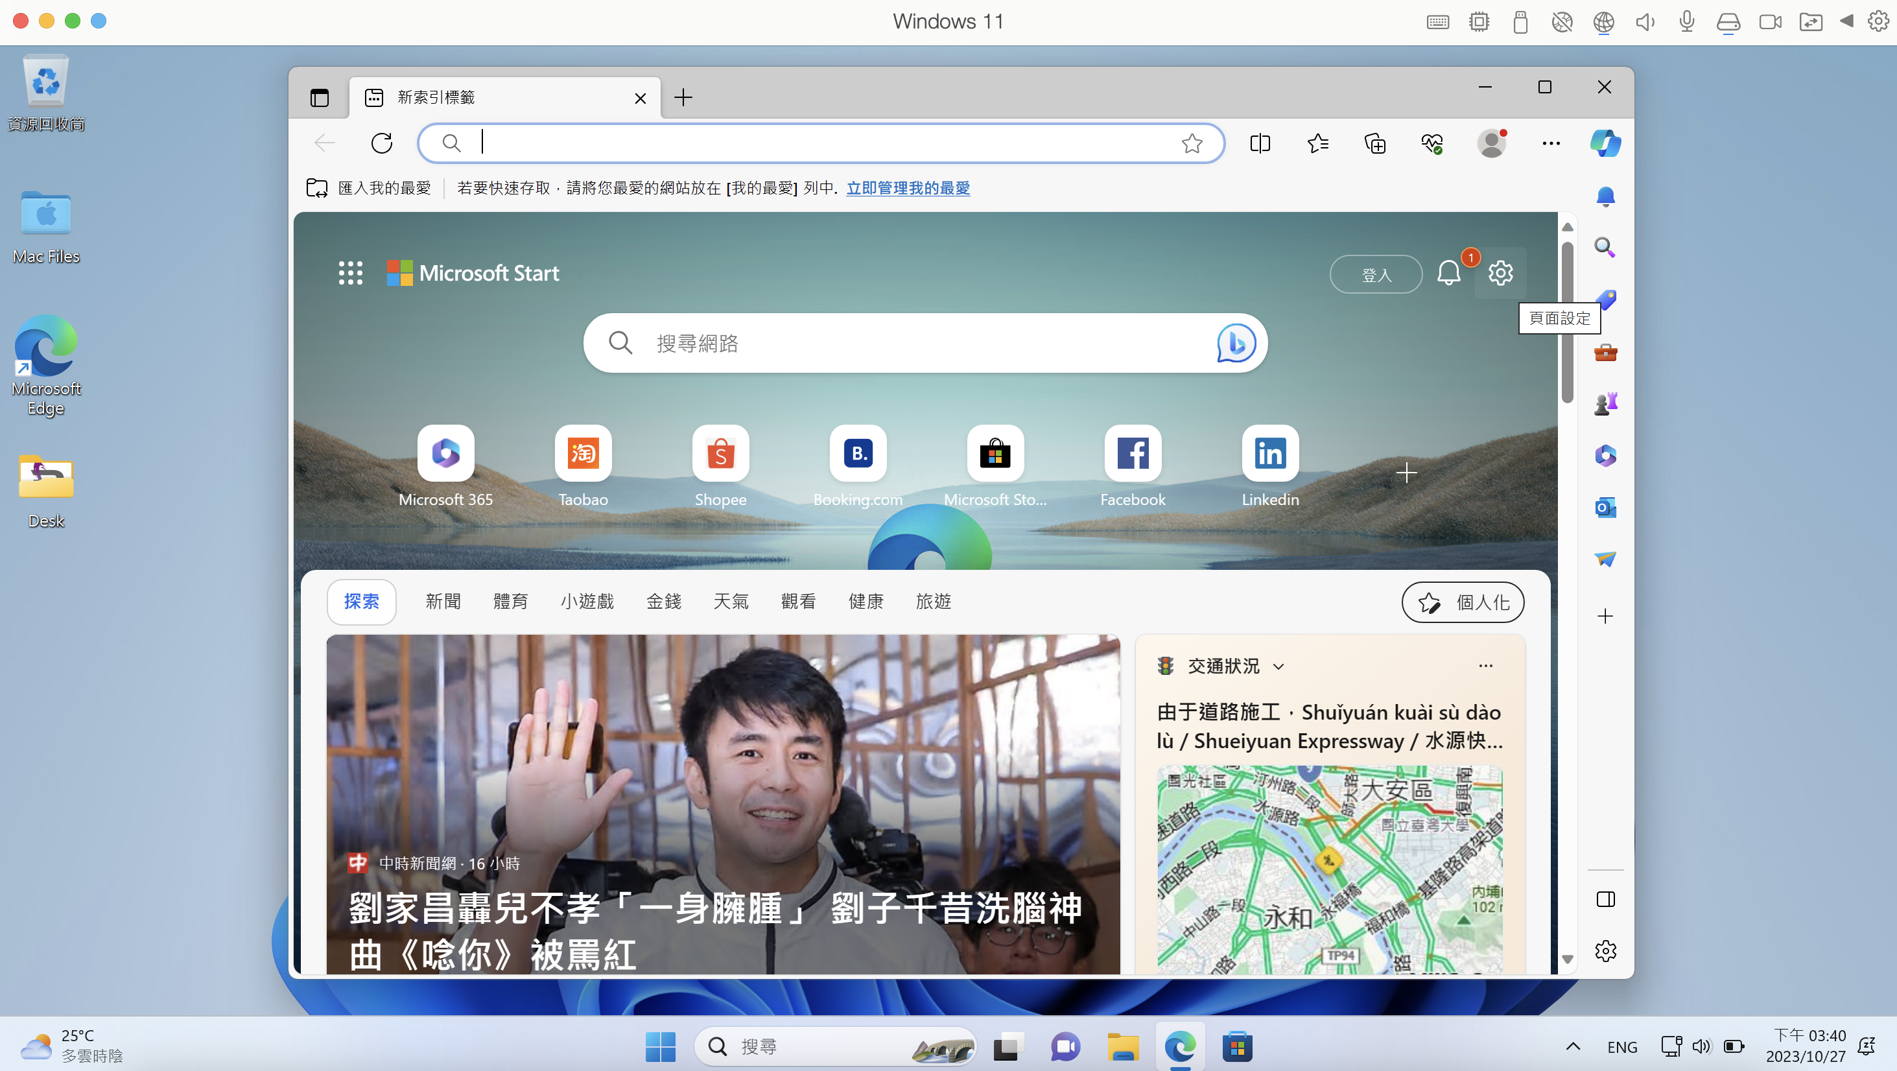The image size is (1897, 1071).
Task: Open sidebar Outlook icon
Action: [1605, 507]
